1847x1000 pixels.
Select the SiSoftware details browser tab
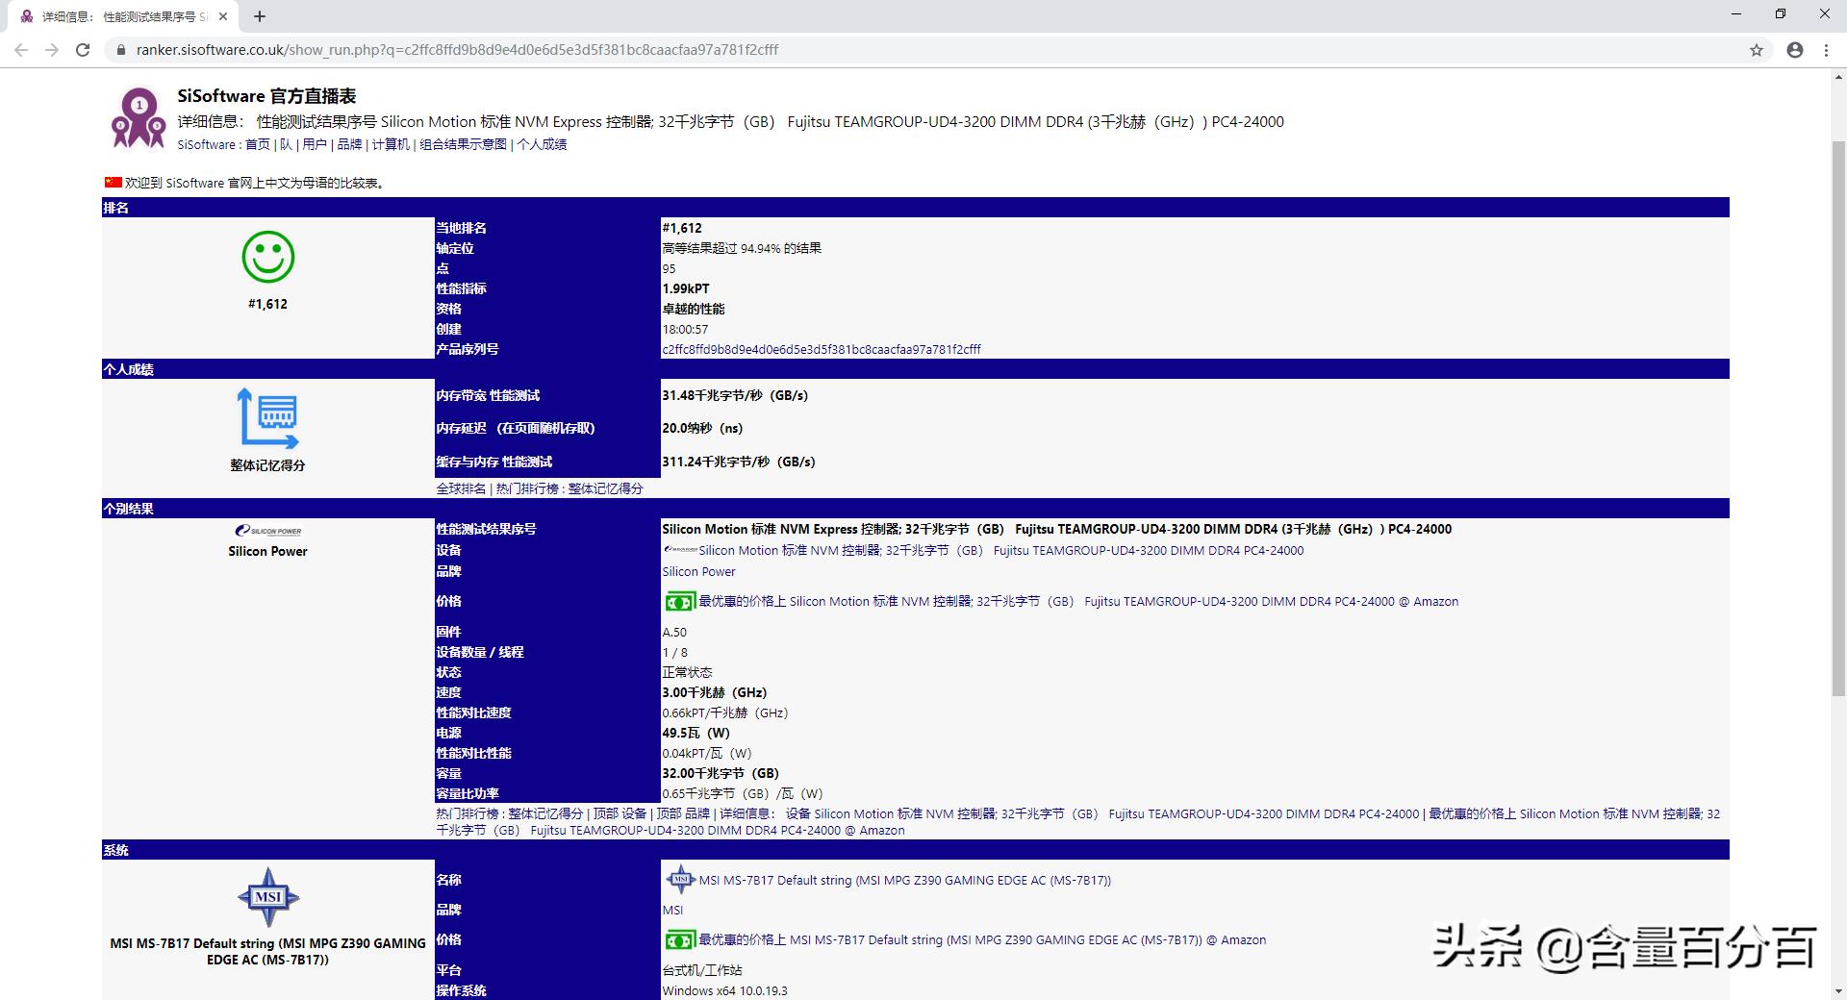[x=124, y=16]
